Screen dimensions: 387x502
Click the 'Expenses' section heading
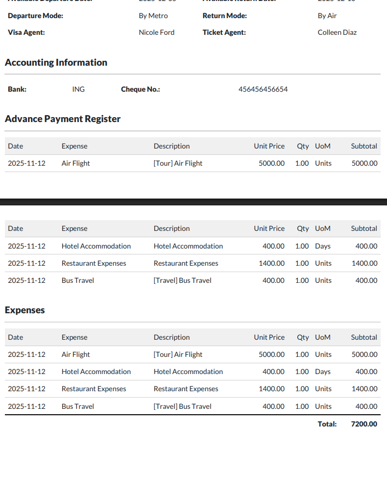pyautogui.click(x=24, y=310)
